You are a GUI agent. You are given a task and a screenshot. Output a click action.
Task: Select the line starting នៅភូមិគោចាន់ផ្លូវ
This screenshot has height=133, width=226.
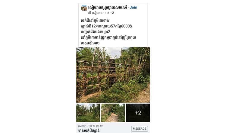click(108, 37)
